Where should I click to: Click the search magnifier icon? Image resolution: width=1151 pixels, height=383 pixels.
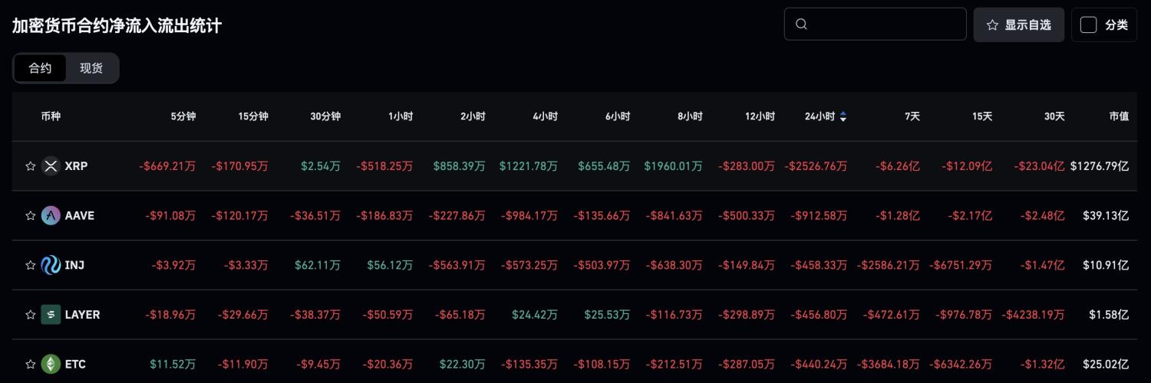802,25
